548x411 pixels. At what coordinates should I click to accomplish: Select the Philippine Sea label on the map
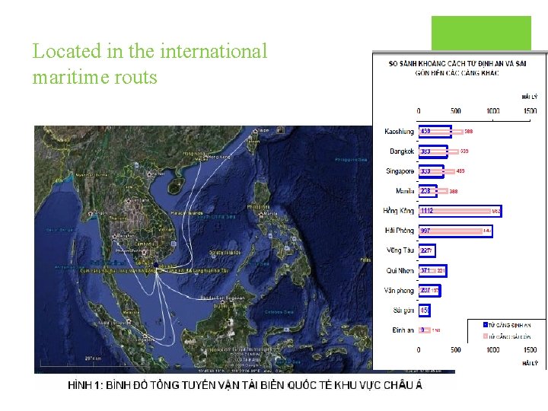pyautogui.click(x=351, y=160)
